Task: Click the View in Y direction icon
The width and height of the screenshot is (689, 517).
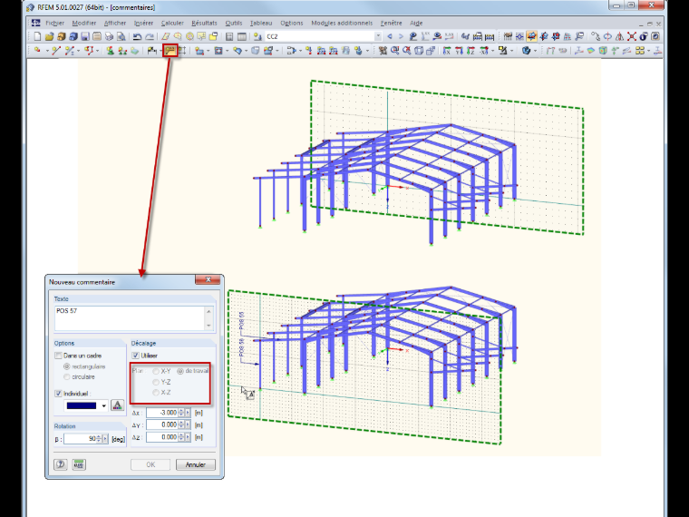Action: [459, 51]
